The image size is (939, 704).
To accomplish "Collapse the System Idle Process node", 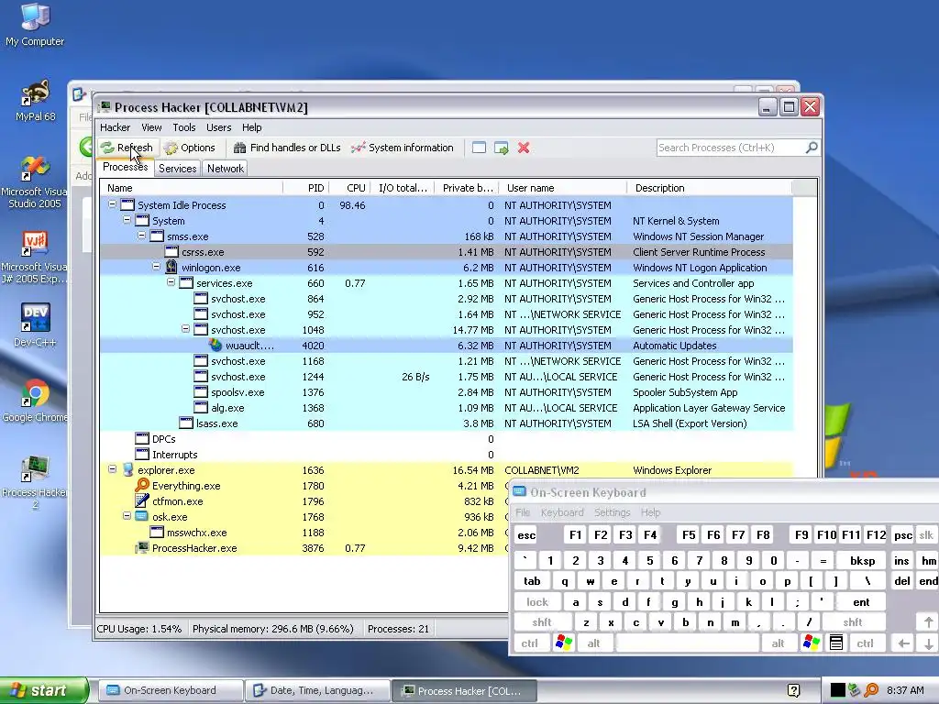I will click(112, 204).
